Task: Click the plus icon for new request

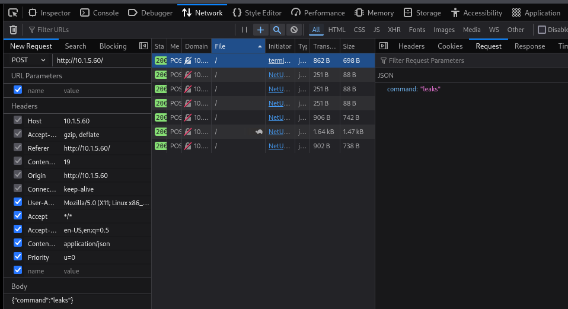Action: (260, 30)
